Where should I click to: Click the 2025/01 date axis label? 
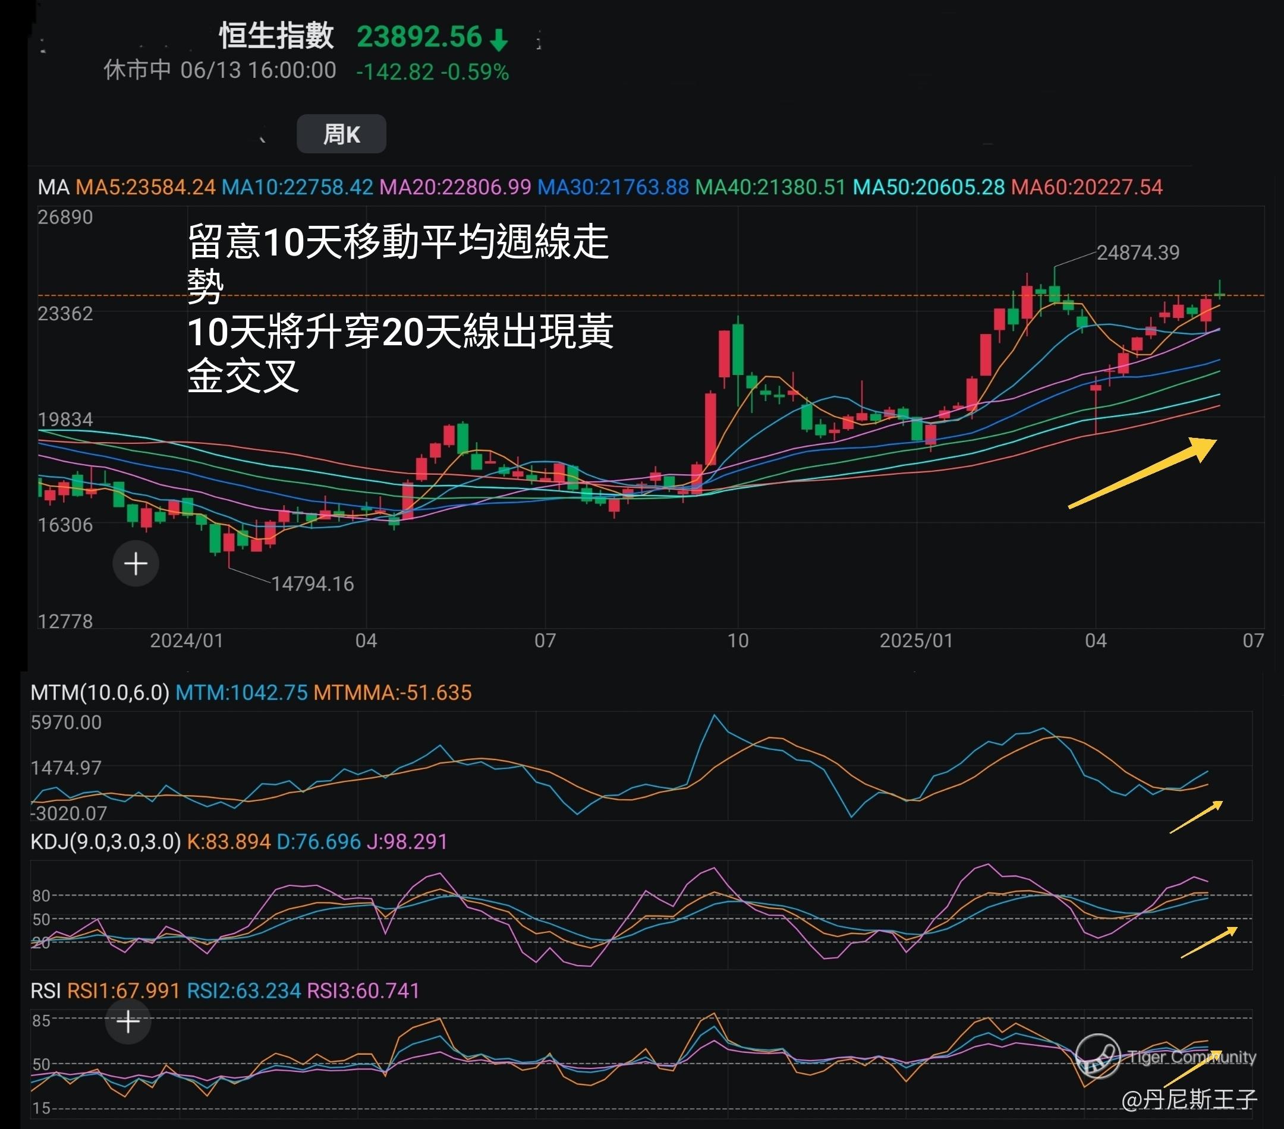pyautogui.click(x=916, y=641)
